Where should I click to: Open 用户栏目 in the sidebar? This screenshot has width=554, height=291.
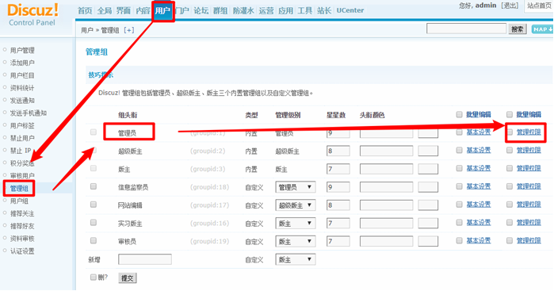[x=22, y=75]
